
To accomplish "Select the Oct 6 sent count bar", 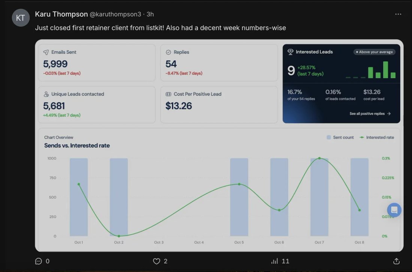I will [279, 197].
